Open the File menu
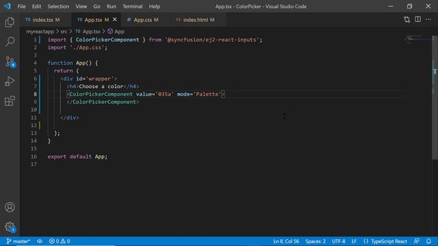 (21, 6)
